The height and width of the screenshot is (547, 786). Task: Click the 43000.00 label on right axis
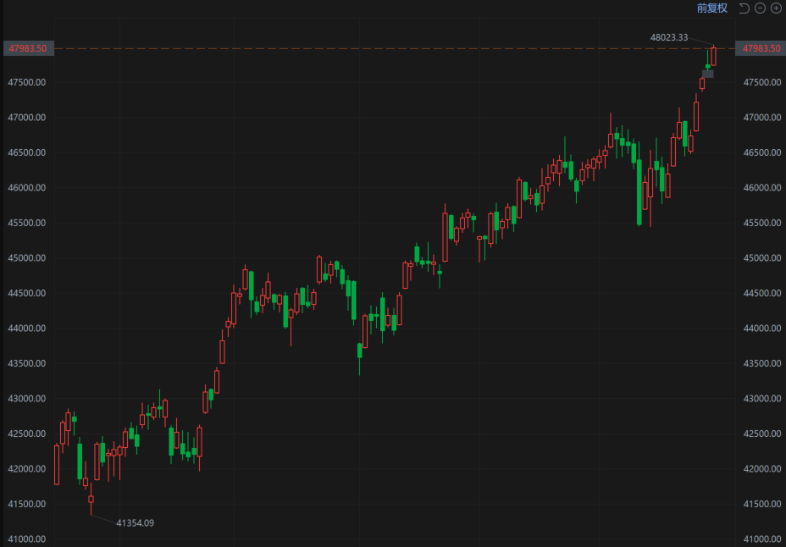(761, 399)
